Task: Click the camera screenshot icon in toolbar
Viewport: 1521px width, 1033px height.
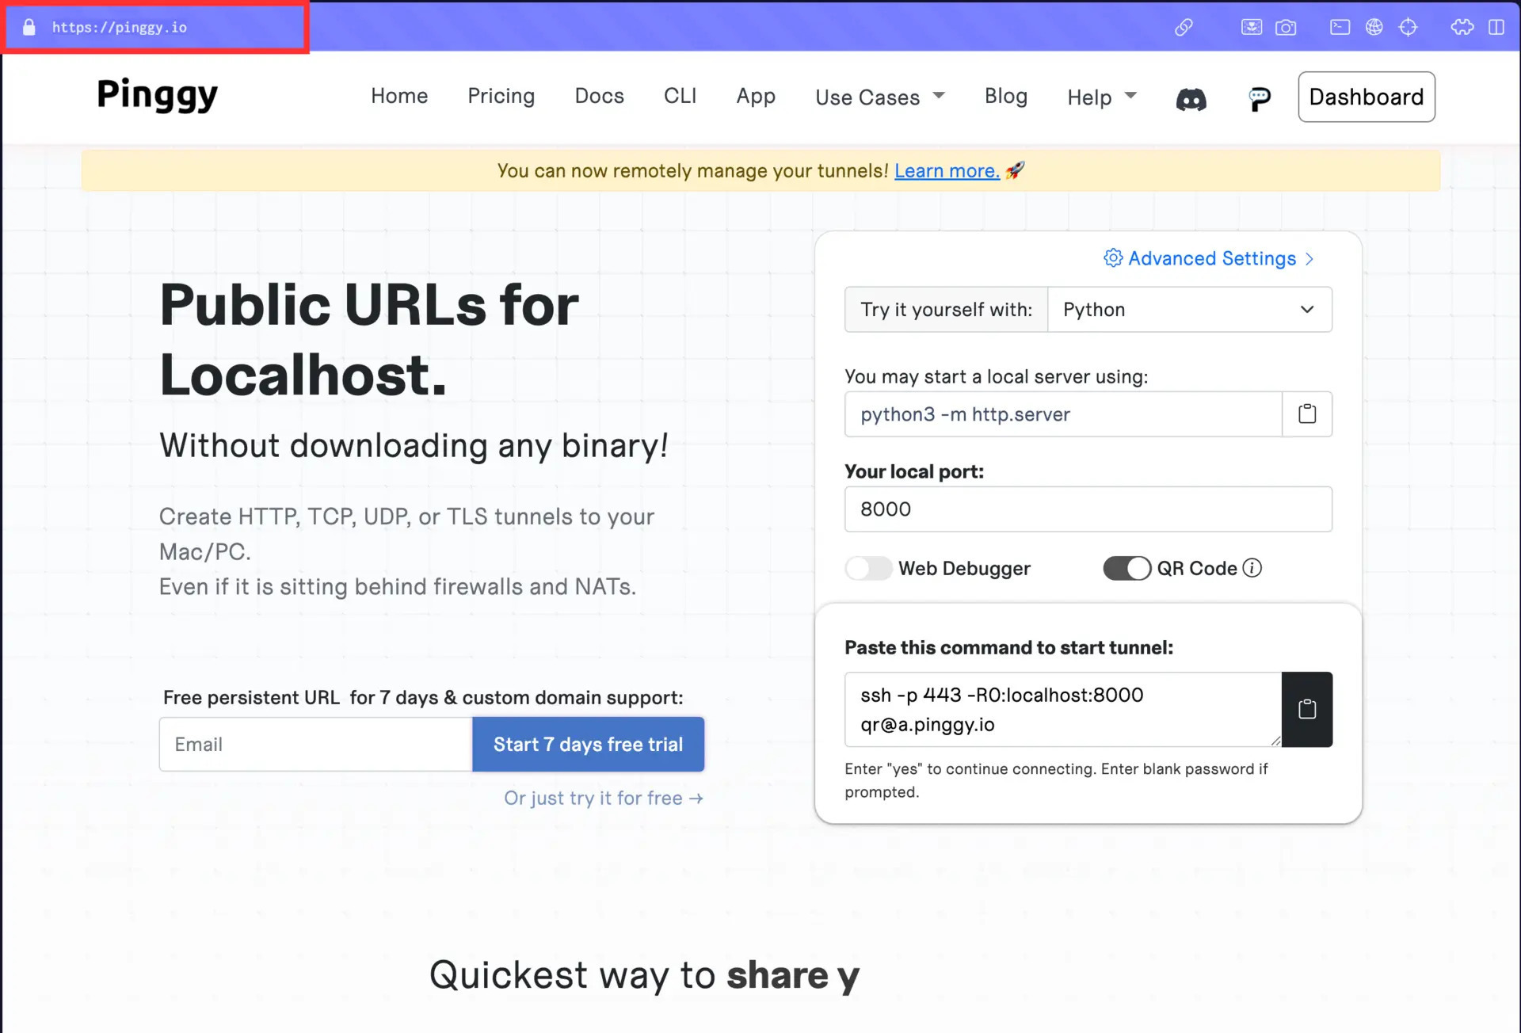Action: click(x=1286, y=27)
